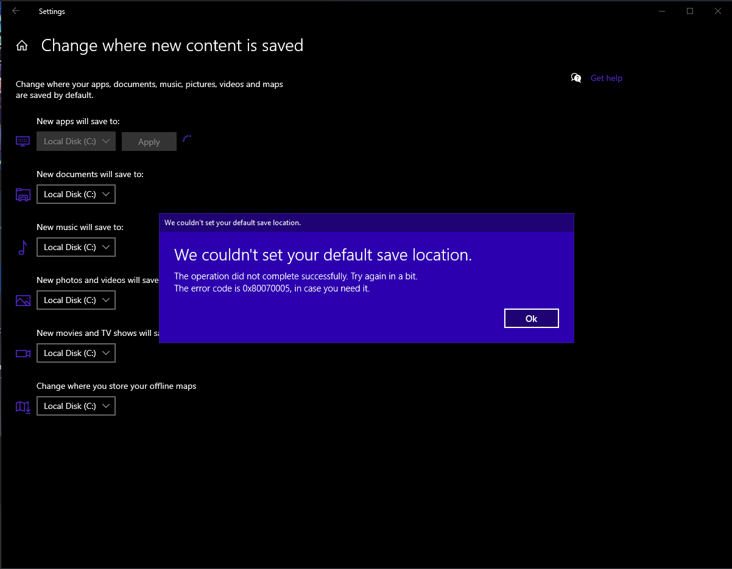
Task: Dismiss the error dialog with Ok
Action: 532,318
